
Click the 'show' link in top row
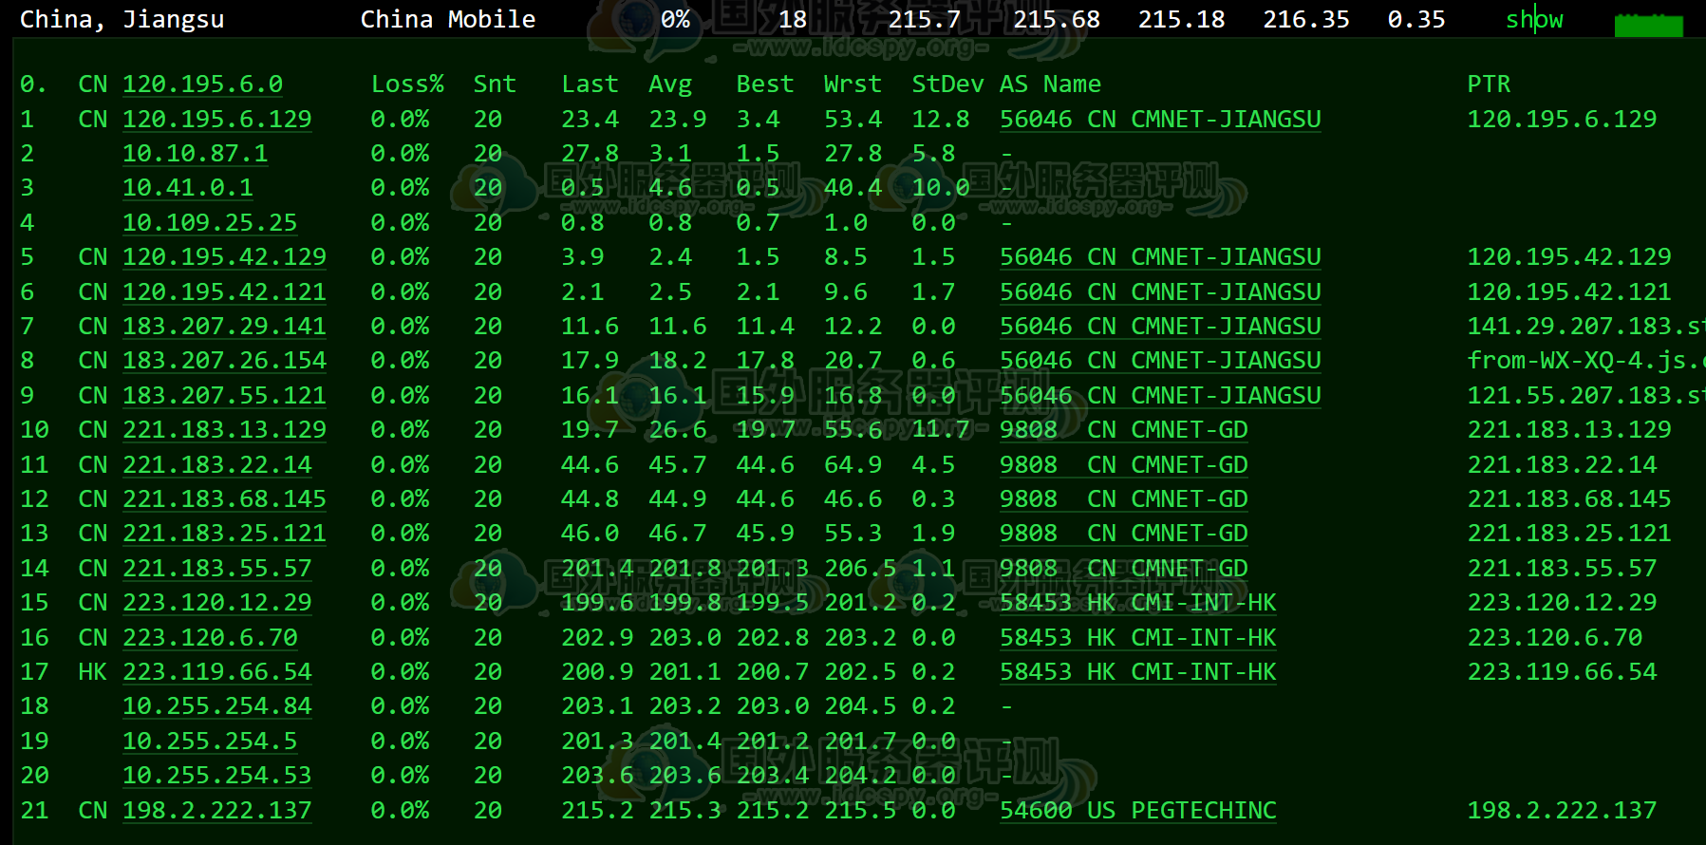coord(1534,19)
